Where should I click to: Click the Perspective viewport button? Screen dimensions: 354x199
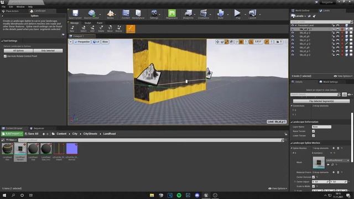[x=82, y=42]
